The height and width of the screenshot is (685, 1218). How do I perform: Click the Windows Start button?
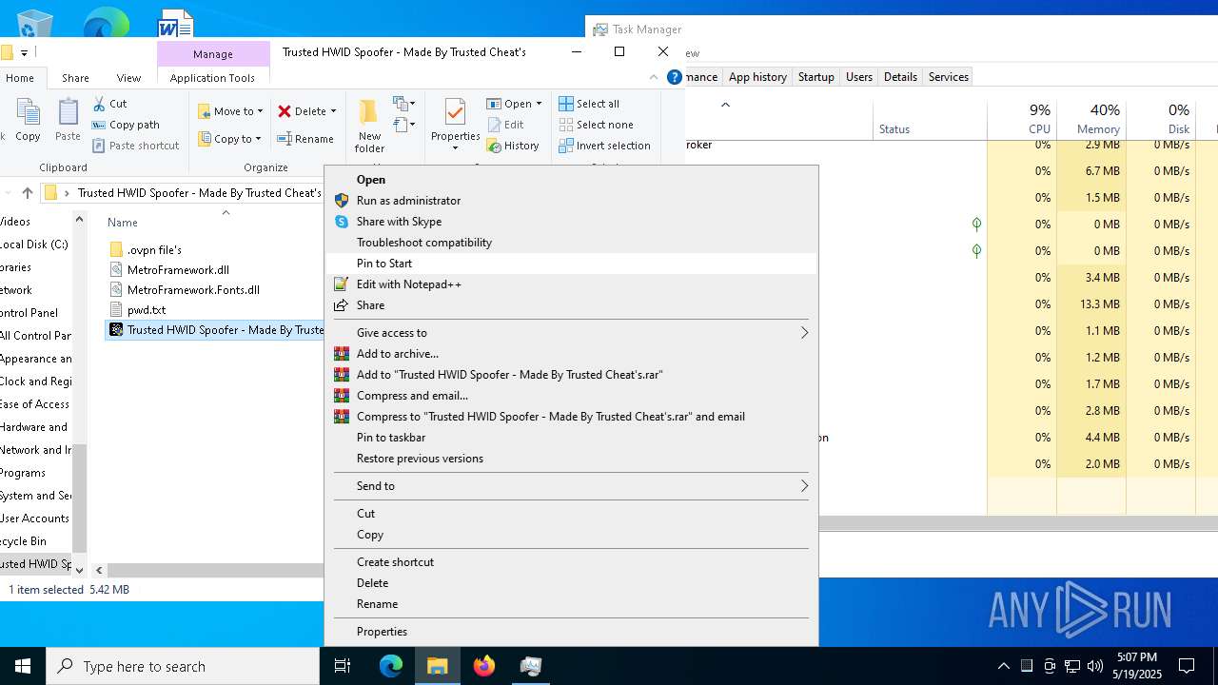[x=23, y=666]
